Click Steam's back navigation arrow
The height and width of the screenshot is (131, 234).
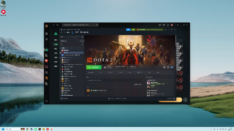pos(62,32)
